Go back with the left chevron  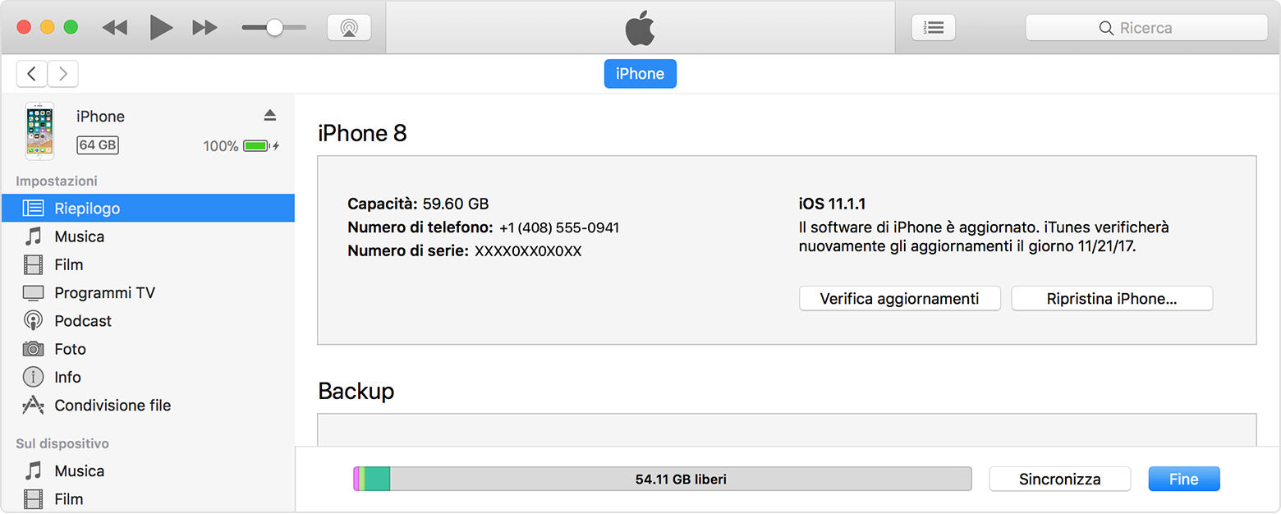[31, 74]
